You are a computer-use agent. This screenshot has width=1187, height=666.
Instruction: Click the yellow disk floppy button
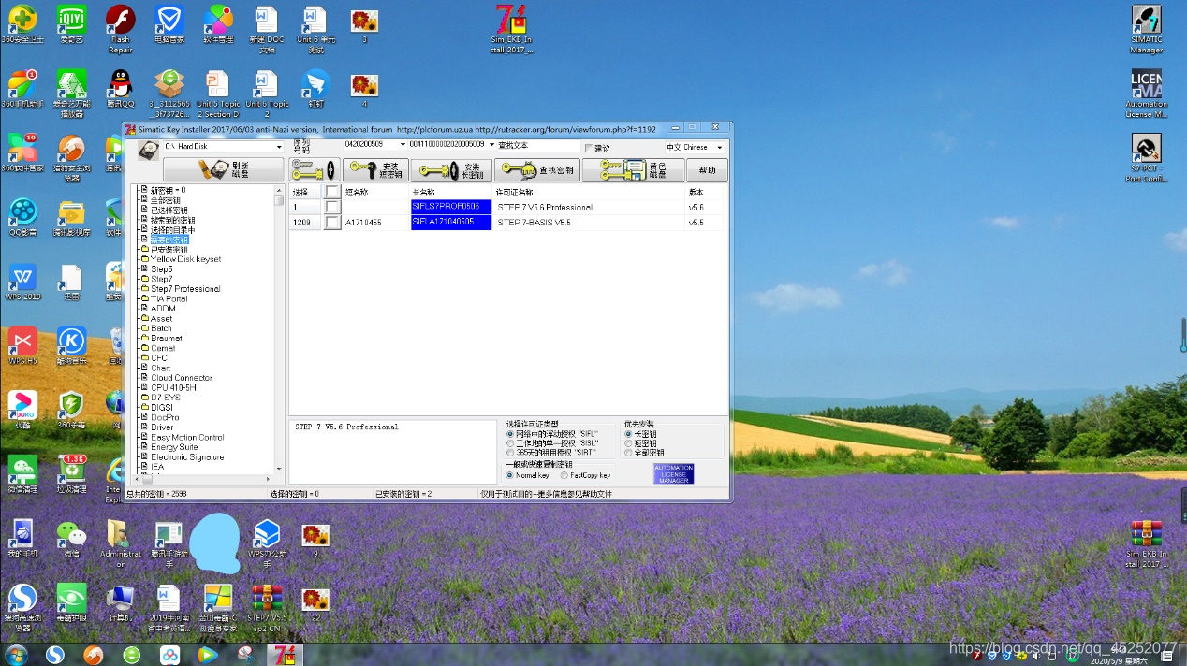[633, 170]
